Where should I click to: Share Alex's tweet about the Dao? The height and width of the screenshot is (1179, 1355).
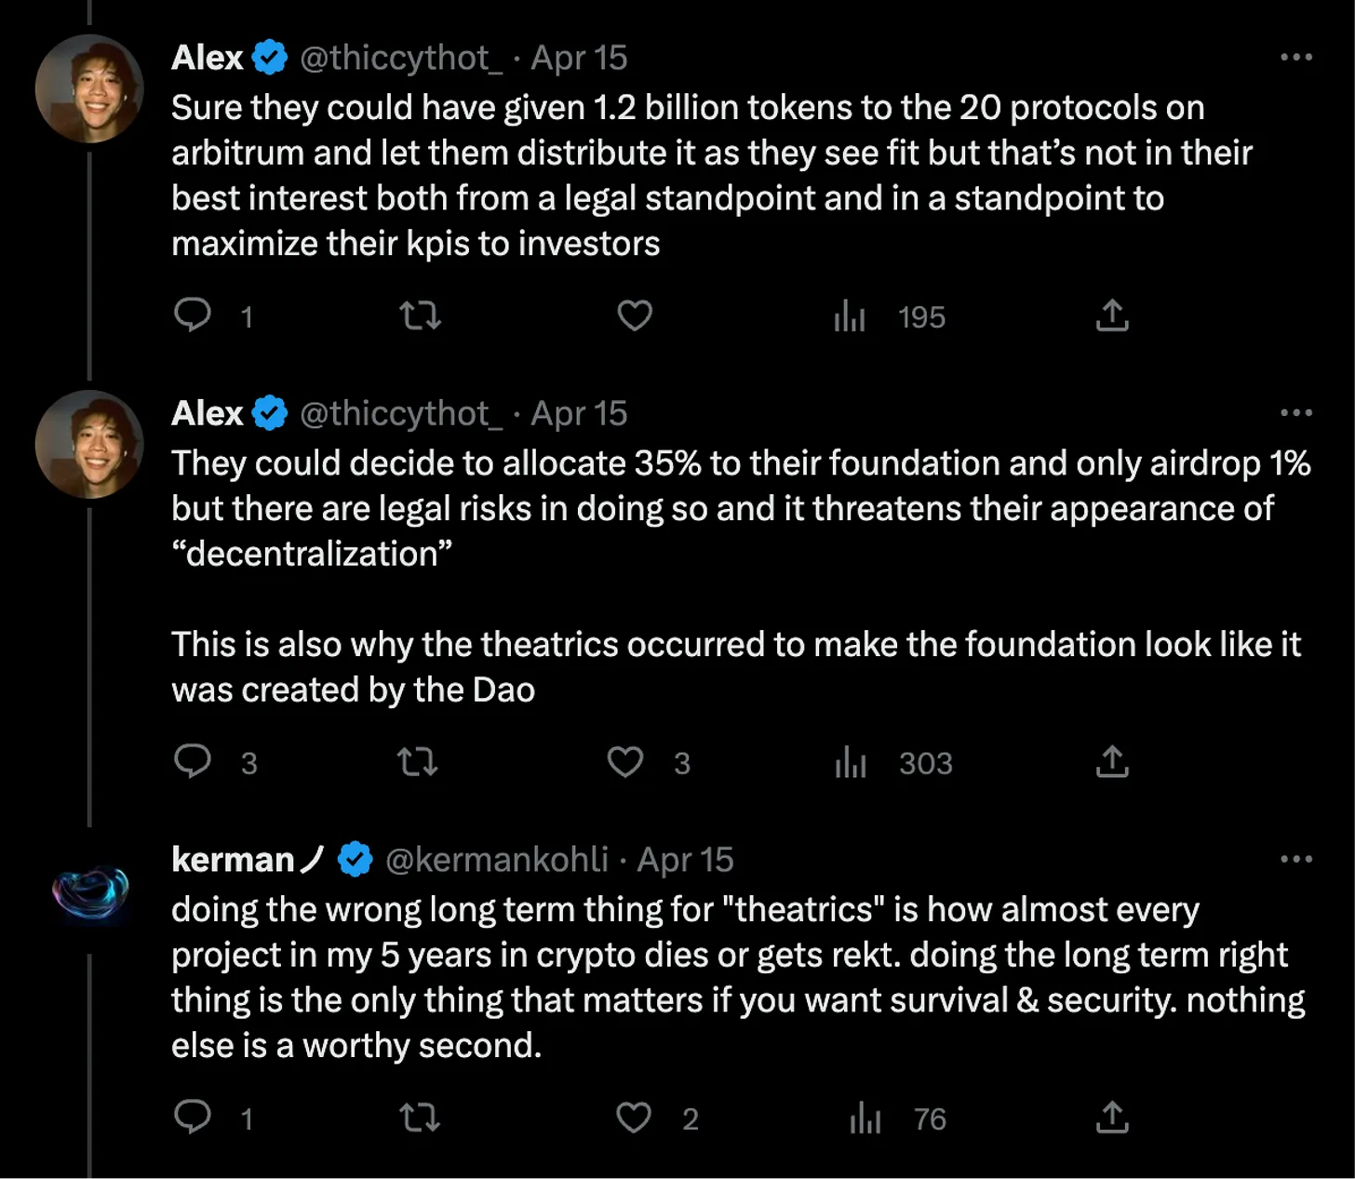tap(1112, 762)
